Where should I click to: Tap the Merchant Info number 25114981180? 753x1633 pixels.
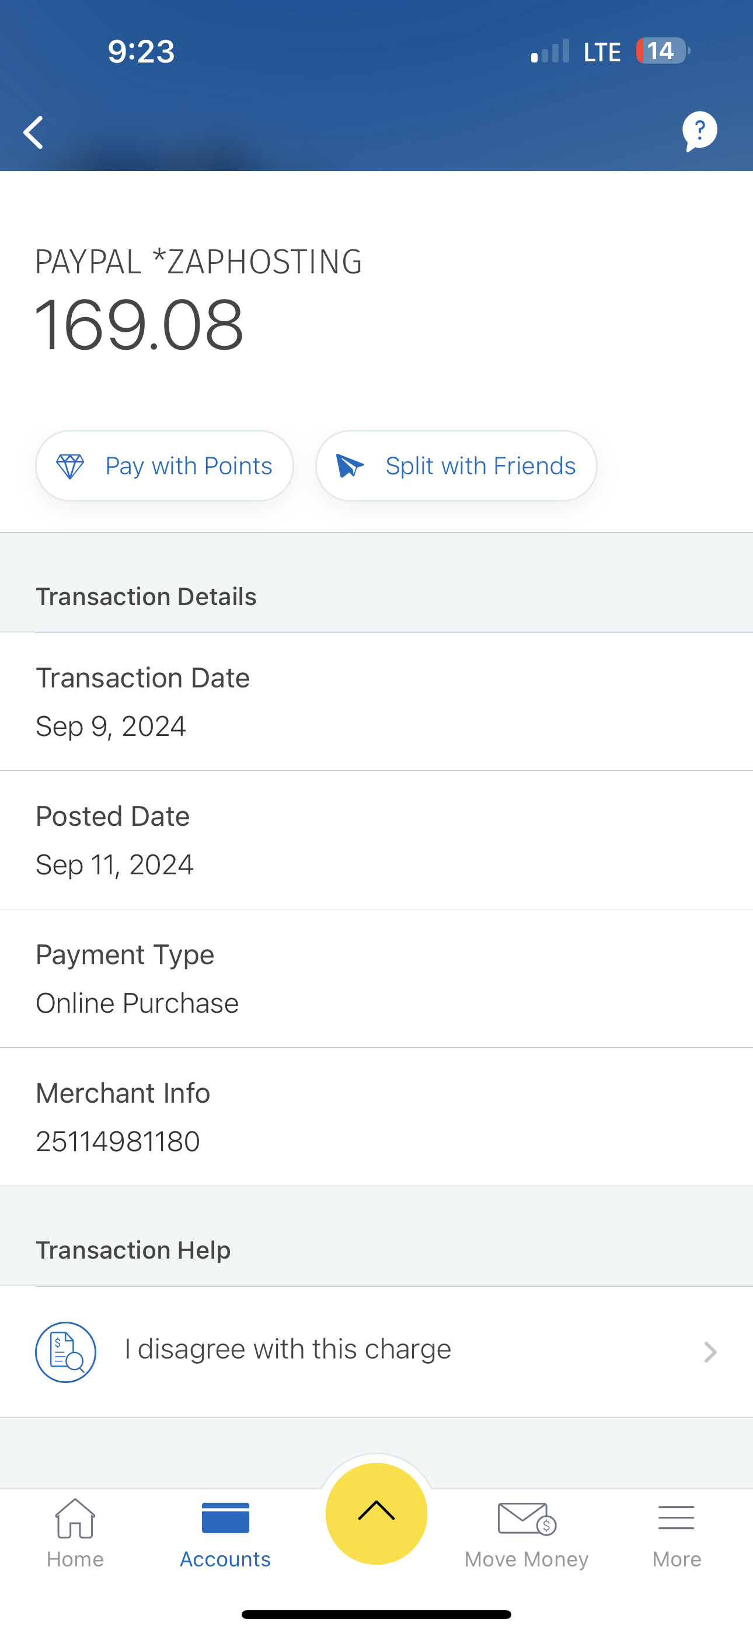pos(118,1142)
